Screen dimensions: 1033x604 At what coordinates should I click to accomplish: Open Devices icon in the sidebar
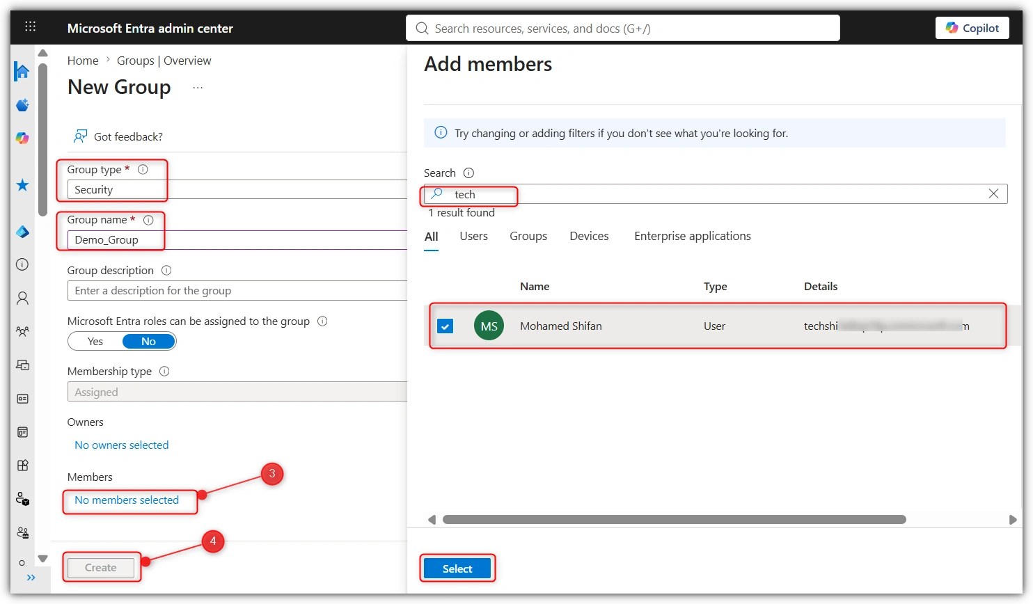(x=22, y=365)
